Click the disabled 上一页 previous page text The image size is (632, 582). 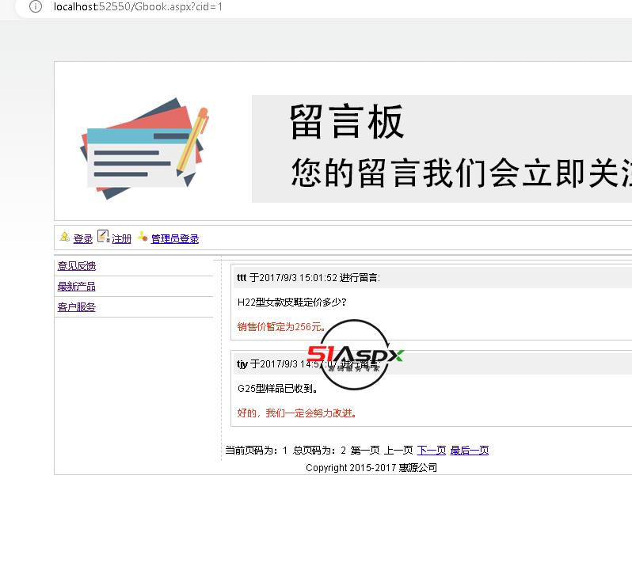(398, 451)
